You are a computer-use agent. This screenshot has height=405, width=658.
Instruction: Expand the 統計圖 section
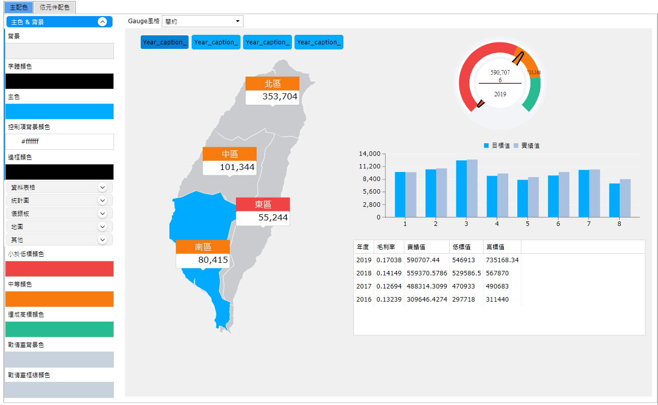pyautogui.click(x=59, y=200)
